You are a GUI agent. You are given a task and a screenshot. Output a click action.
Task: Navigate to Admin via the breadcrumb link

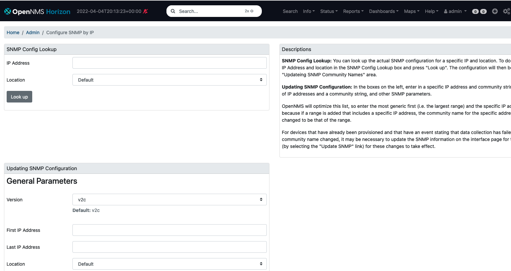tap(33, 33)
